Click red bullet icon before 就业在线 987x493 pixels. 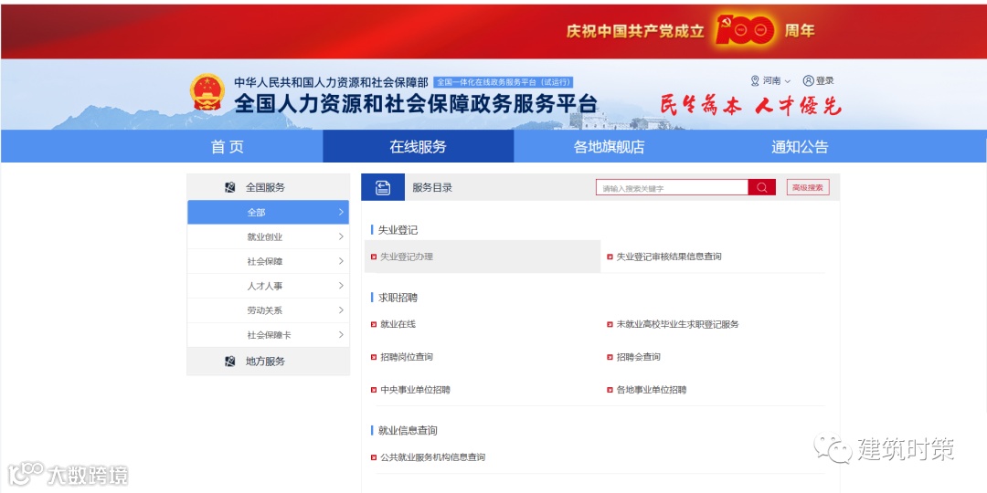pos(374,324)
